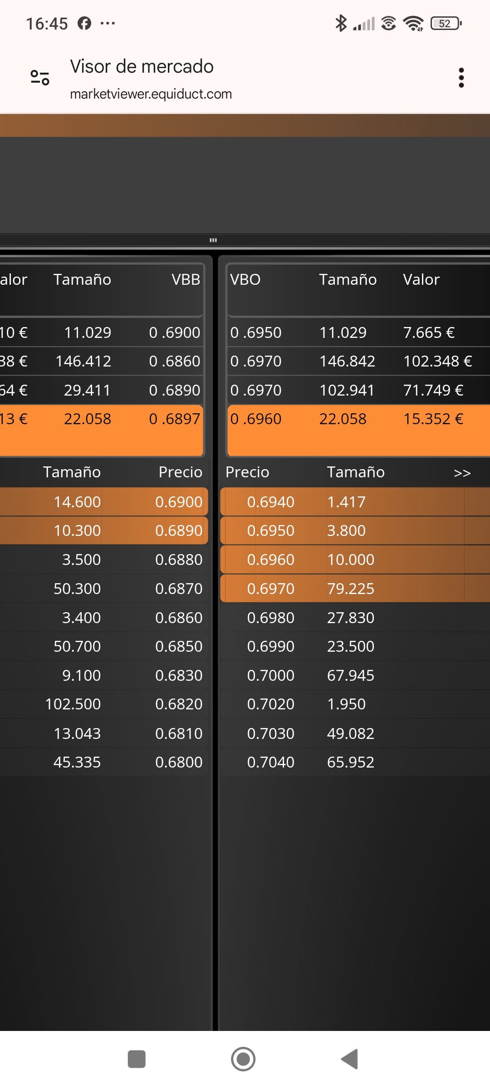Select the highlighted 0.6960 VBO row

pos(358,430)
